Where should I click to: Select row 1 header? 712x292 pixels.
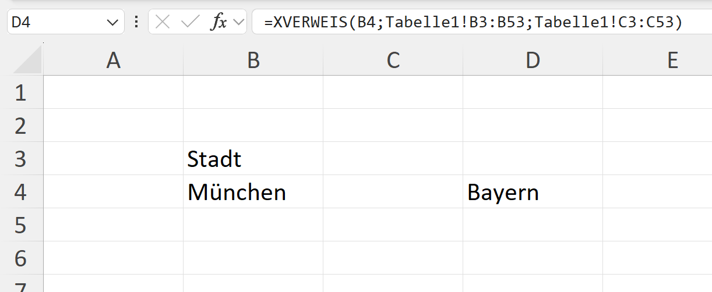[x=22, y=92]
